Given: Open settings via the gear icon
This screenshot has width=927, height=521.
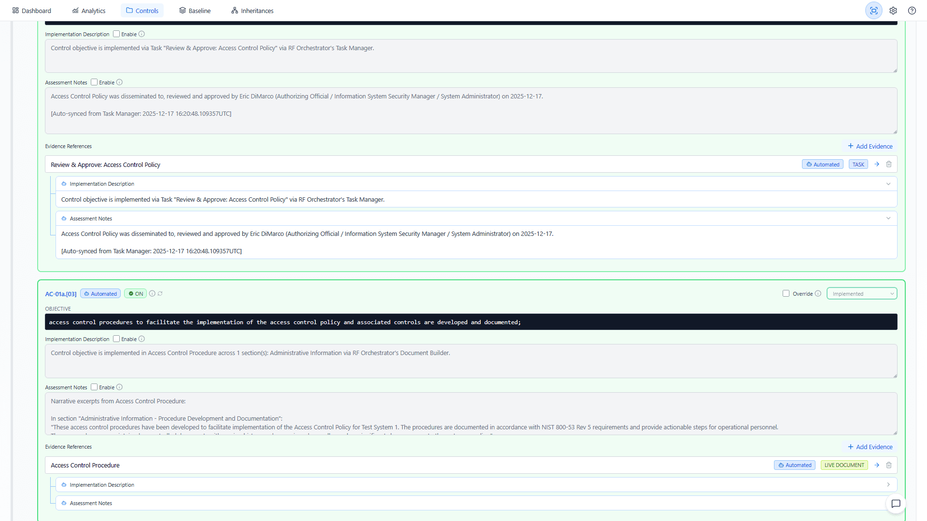Looking at the screenshot, I should pyautogui.click(x=893, y=10).
